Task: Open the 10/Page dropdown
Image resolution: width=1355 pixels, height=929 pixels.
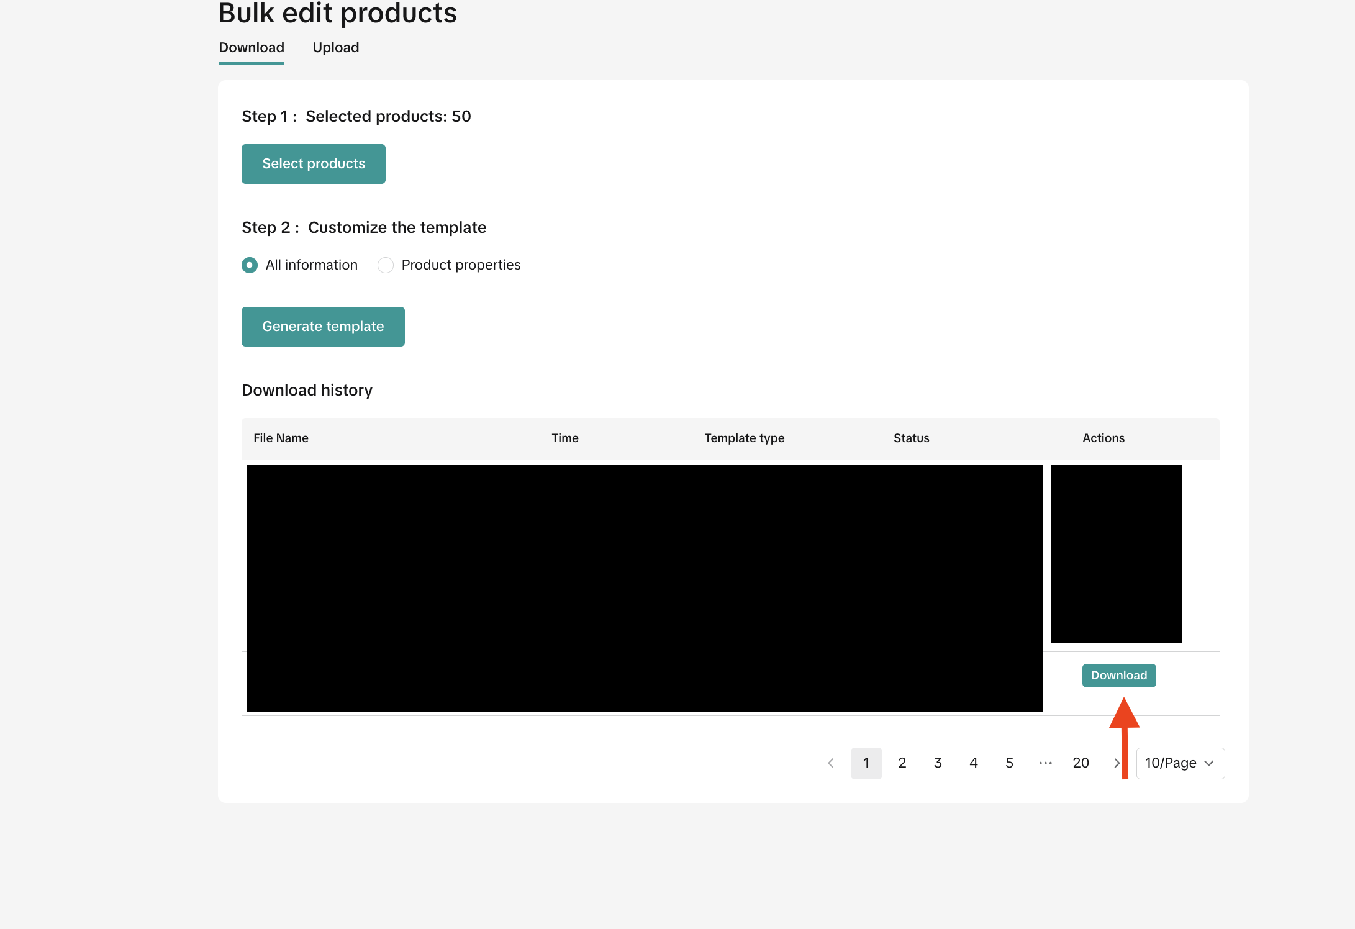Action: (x=1180, y=763)
